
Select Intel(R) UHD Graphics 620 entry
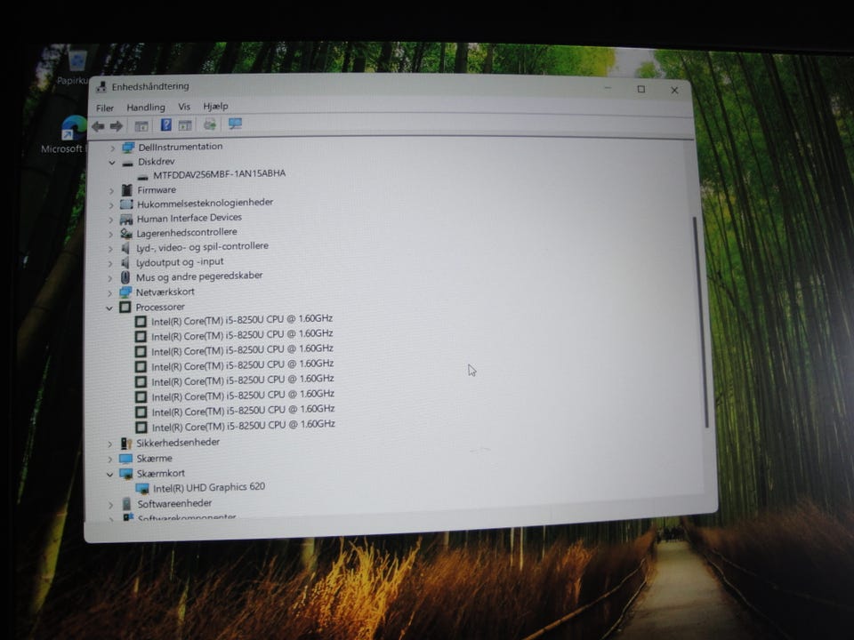click(209, 488)
